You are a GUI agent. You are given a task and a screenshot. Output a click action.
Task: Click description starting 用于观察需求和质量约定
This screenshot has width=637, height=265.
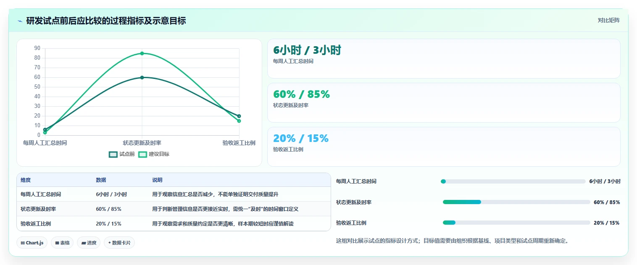223,224
